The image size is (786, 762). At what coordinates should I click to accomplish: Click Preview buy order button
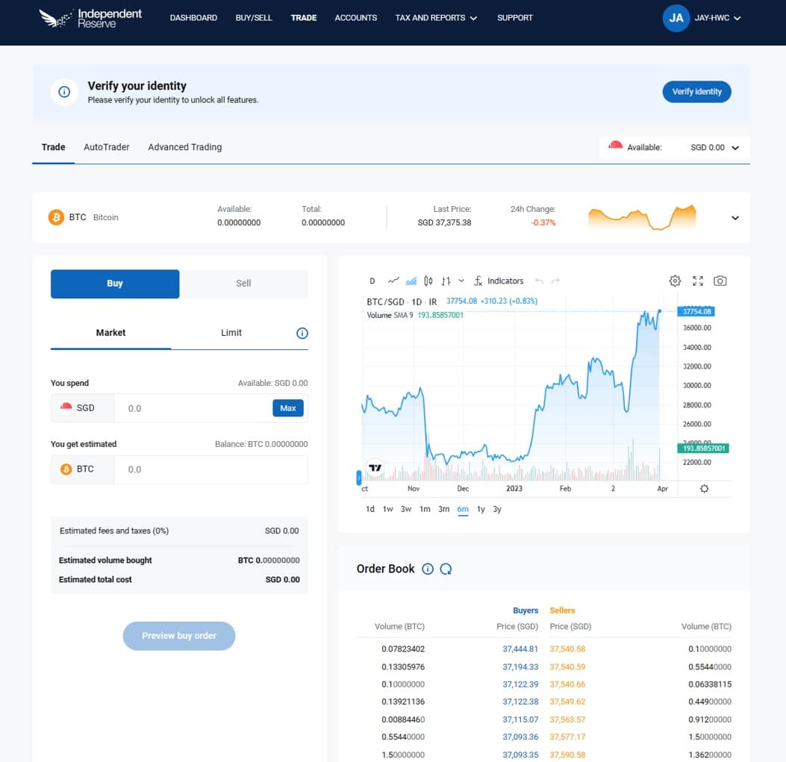[179, 636]
